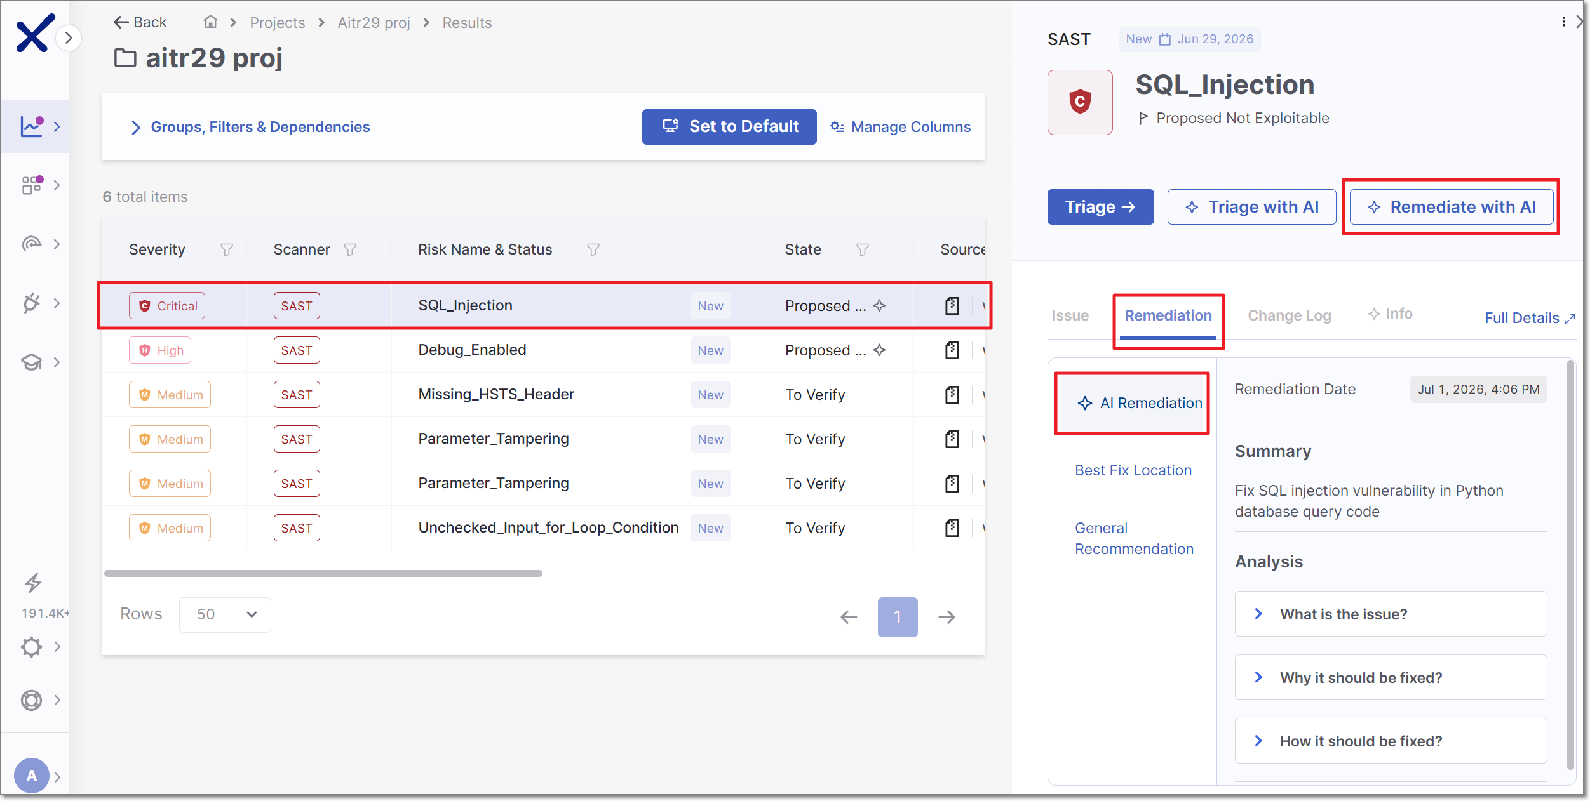The height and width of the screenshot is (801, 1590).
Task: Switch to the Remediation tab
Action: coord(1168,315)
